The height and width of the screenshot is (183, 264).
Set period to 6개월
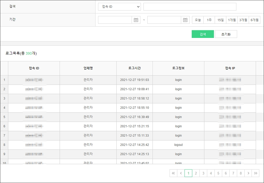[254, 20]
